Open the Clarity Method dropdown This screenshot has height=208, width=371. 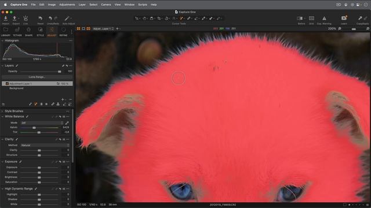pyautogui.click(x=45, y=145)
